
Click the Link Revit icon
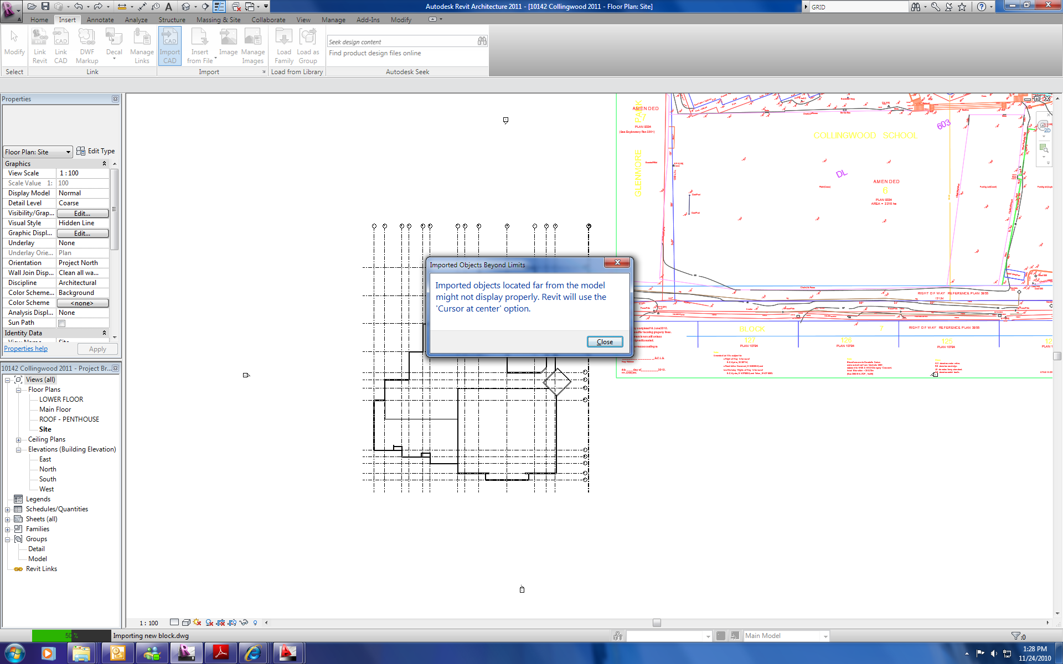(39, 46)
